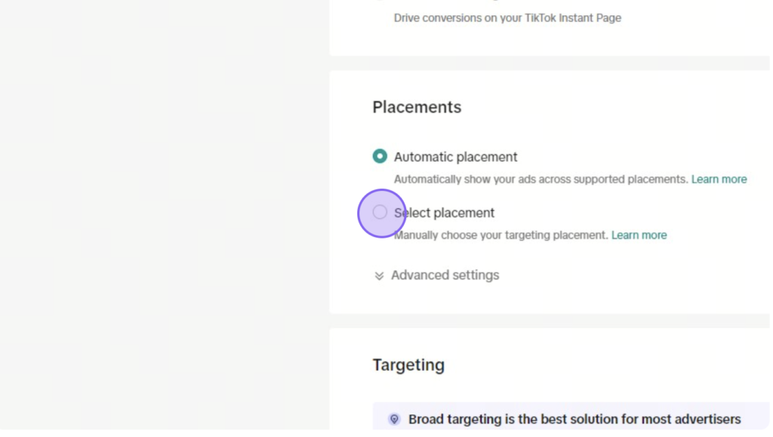Viewport: 773px width, 437px height.
Task: Click the Placements section heading
Action: tap(417, 107)
